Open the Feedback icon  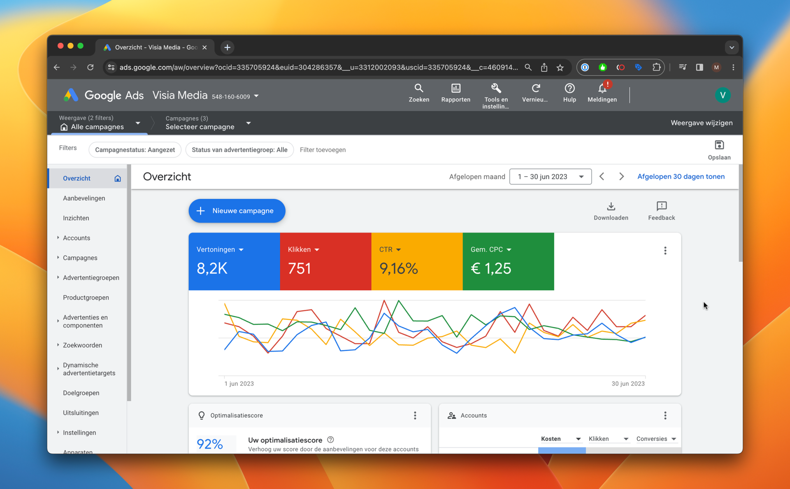[x=661, y=207]
